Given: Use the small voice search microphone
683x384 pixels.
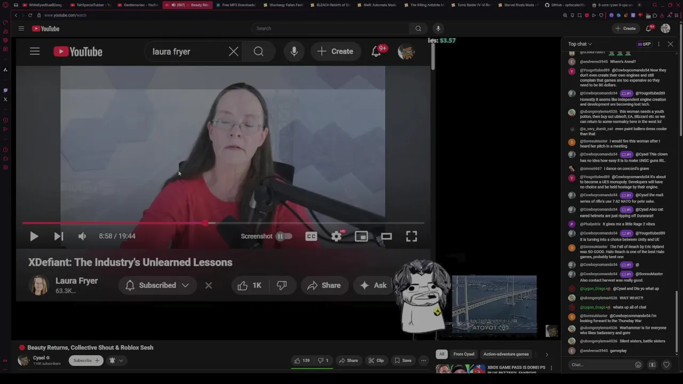Looking at the screenshot, I should pyautogui.click(x=438, y=28).
